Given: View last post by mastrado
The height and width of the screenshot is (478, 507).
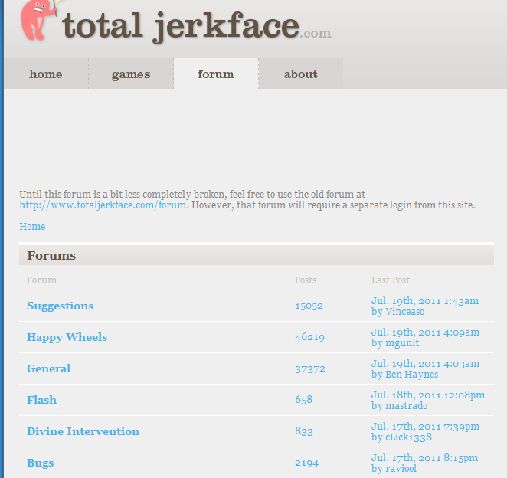Looking at the screenshot, I should [x=428, y=400].
